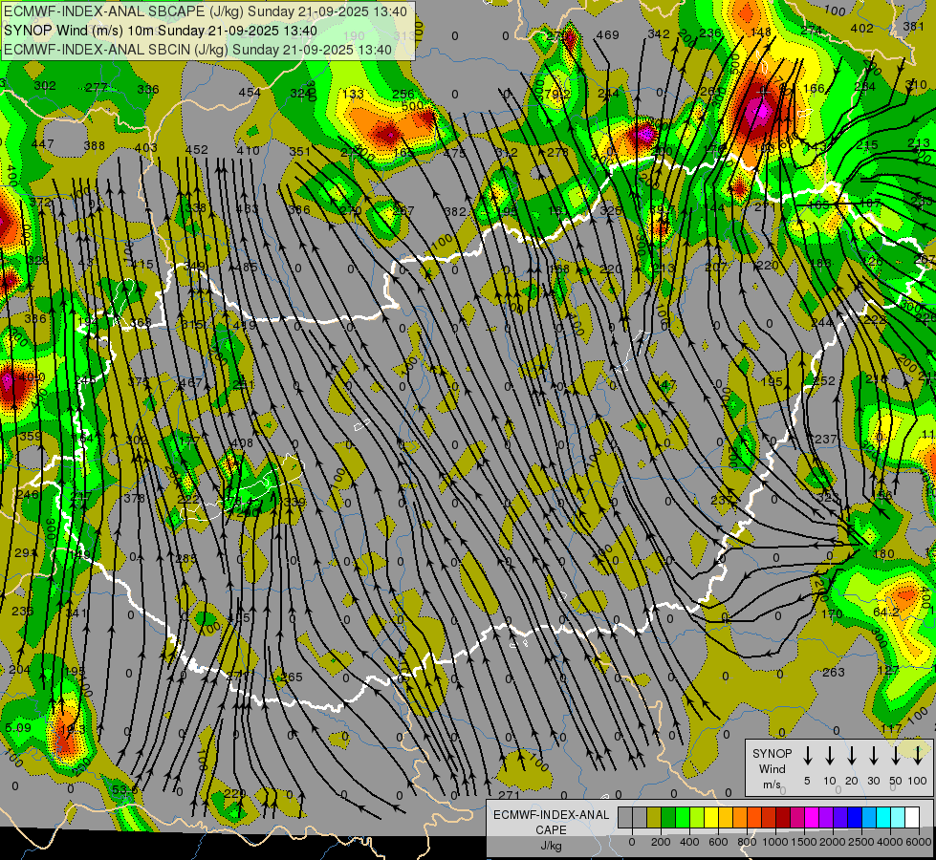The image size is (936, 860).
Task: Click the map value 382
Action: click(455, 211)
